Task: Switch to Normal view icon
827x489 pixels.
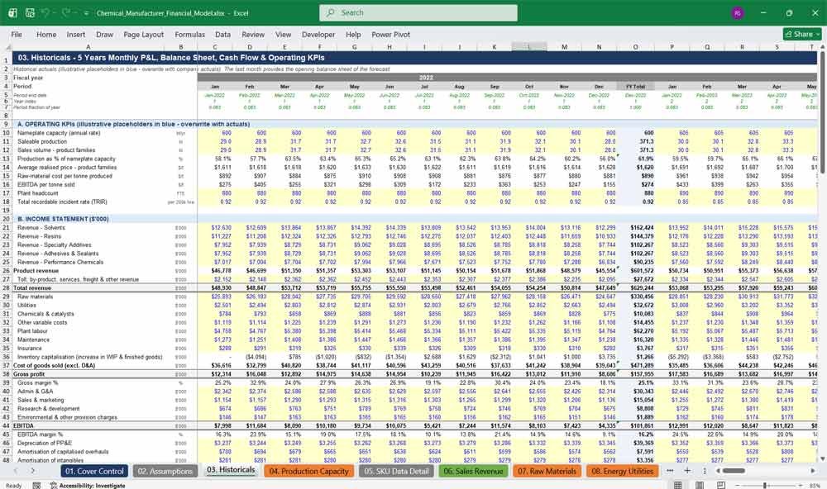Action: point(678,486)
